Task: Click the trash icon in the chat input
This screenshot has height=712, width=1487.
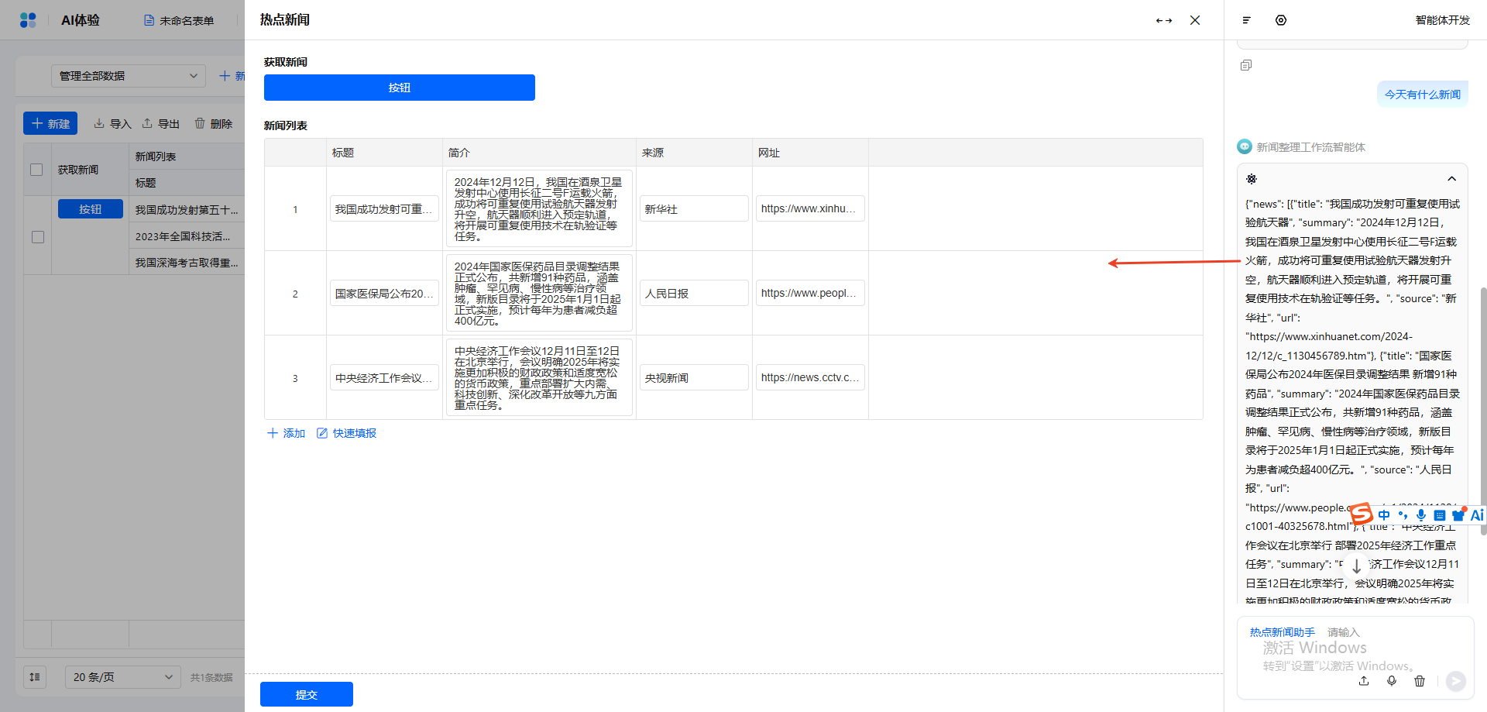Action: tap(1420, 681)
